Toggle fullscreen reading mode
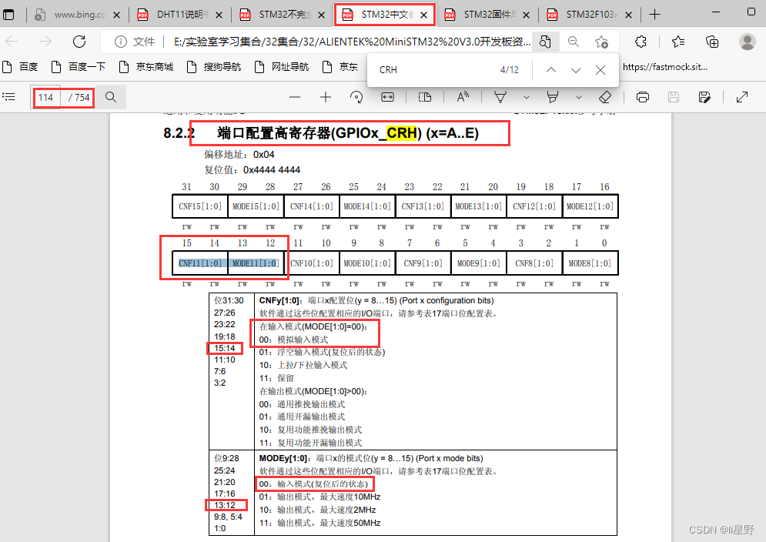Image resolution: width=766 pixels, height=542 pixels. click(742, 97)
